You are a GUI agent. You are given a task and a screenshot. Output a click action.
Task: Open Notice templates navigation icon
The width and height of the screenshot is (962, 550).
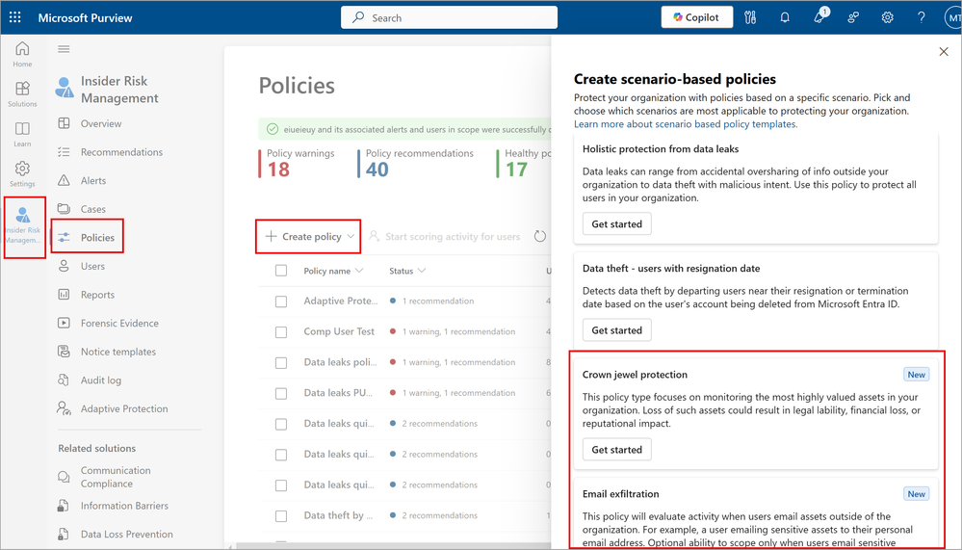[x=64, y=352]
